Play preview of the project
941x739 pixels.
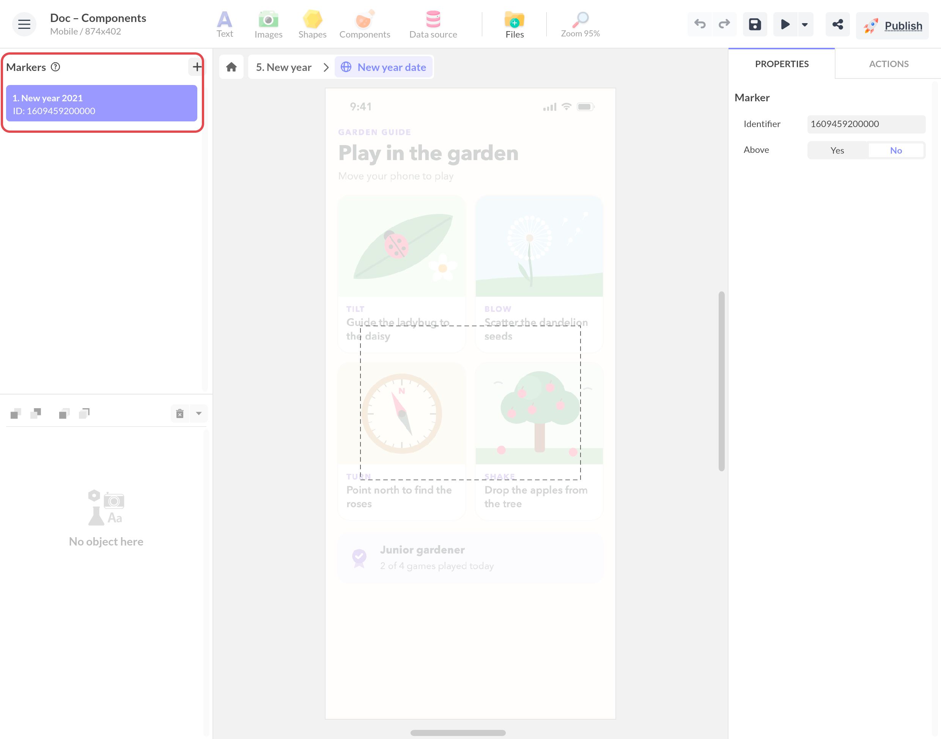click(785, 24)
